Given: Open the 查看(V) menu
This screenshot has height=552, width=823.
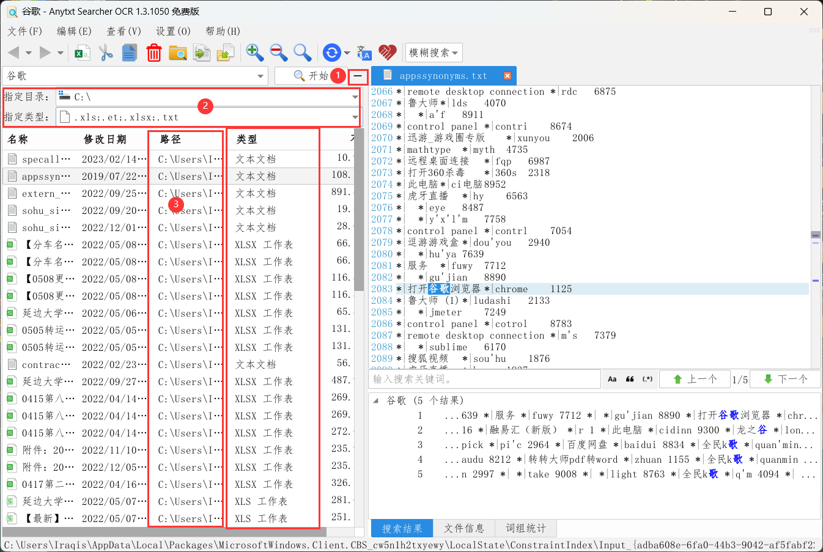Looking at the screenshot, I should click(x=124, y=31).
